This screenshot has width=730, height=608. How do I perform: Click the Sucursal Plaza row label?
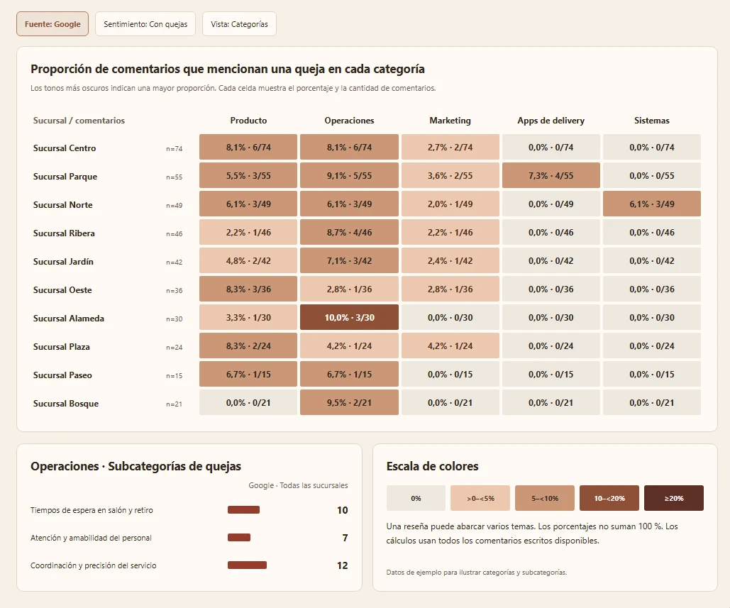(62, 347)
